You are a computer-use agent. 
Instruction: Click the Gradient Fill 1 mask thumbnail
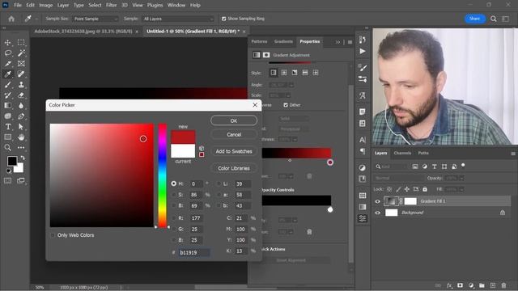(x=410, y=201)
